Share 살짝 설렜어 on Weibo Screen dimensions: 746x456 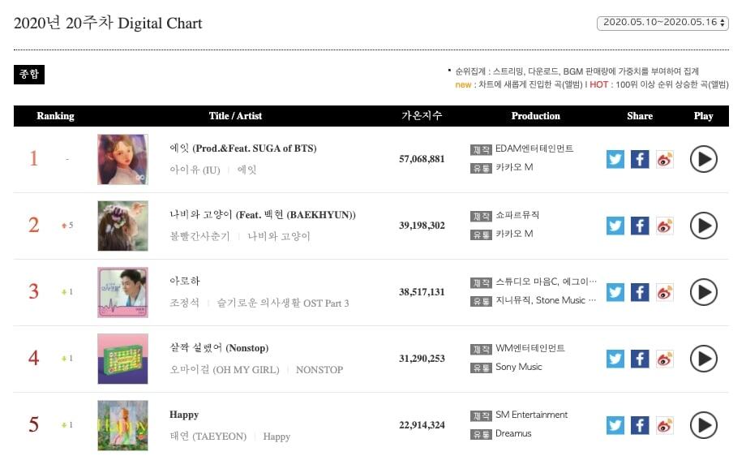tap(664, 359)
